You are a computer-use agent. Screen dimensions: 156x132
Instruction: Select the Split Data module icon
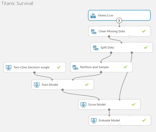coord(95,48)
